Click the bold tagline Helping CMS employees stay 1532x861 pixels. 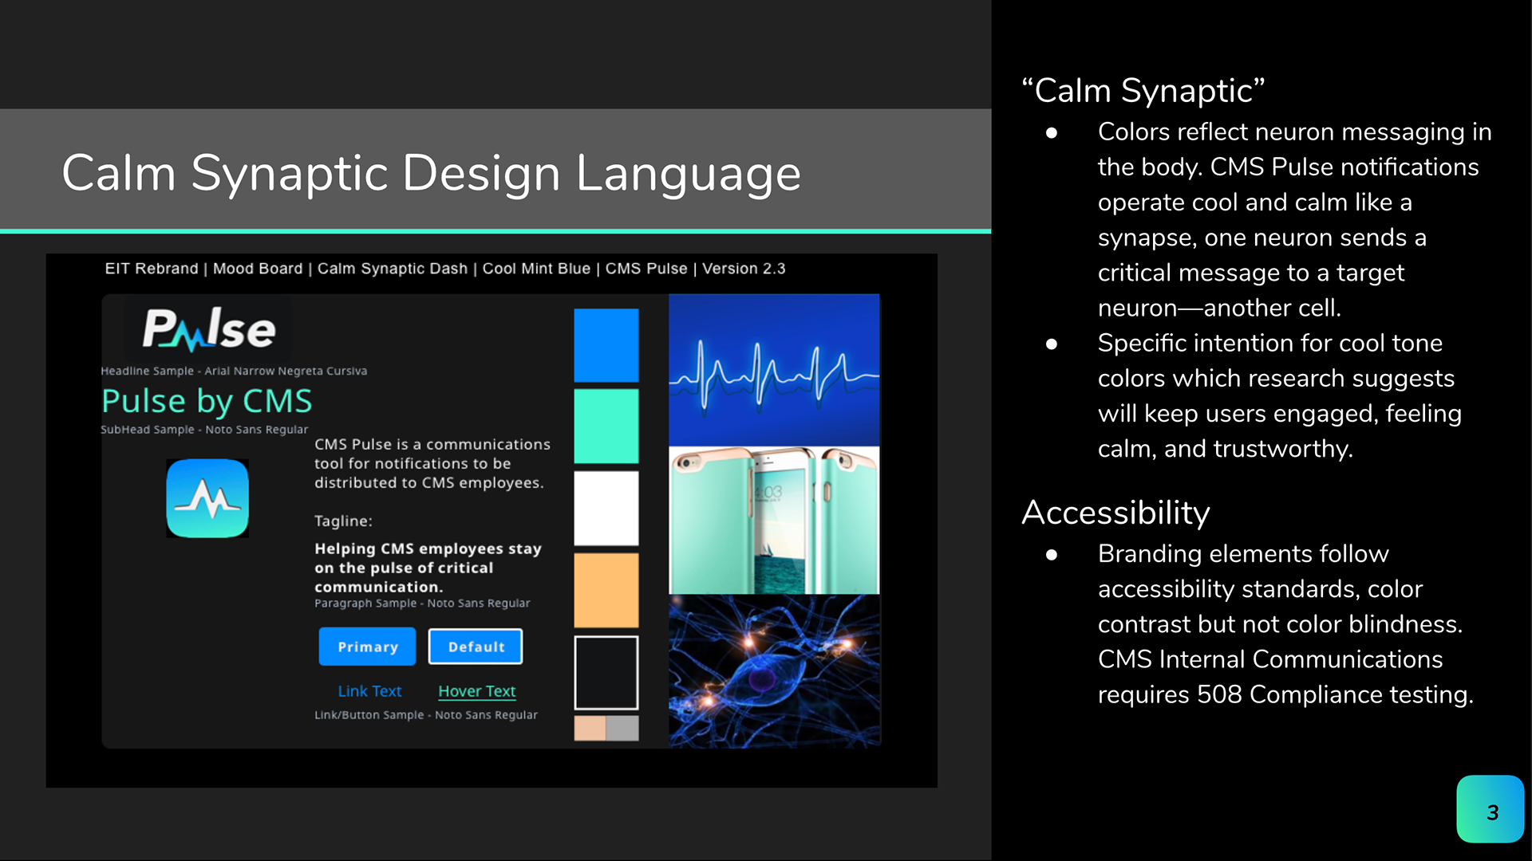[x=428, y=568]
